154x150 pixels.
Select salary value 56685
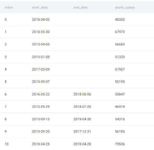pos(120,44)
